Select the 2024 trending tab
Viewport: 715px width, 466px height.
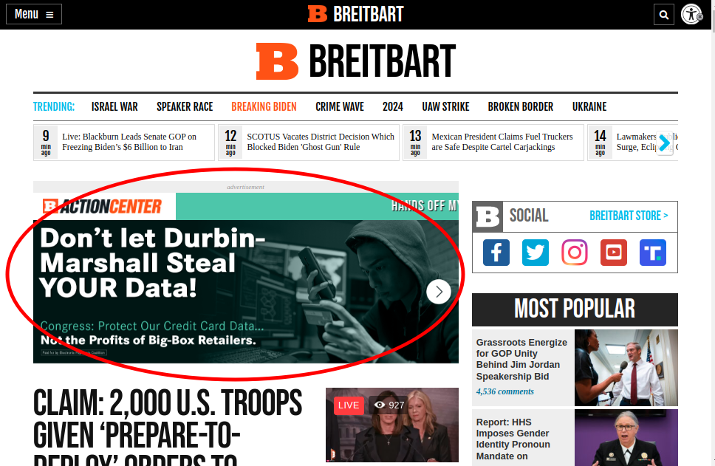393,106
